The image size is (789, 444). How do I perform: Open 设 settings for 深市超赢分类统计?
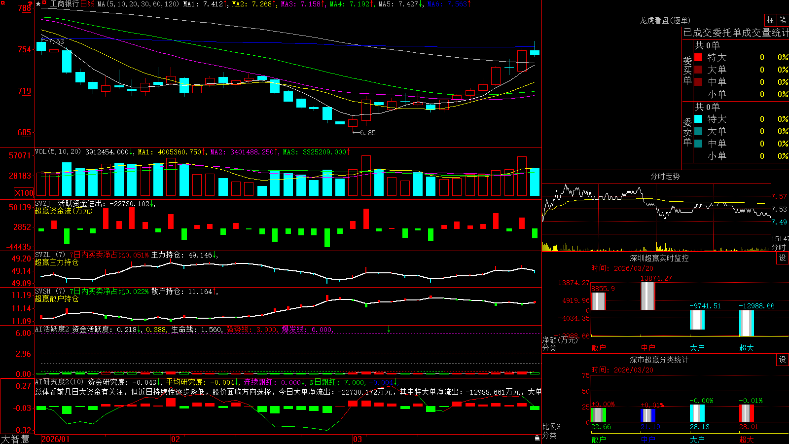click(783, 360)
